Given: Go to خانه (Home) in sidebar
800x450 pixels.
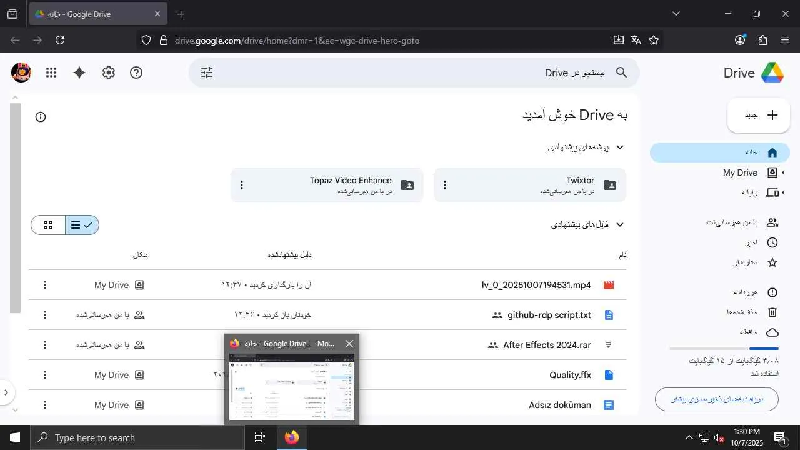Looking at the screenshot, I should pos(720,152).
